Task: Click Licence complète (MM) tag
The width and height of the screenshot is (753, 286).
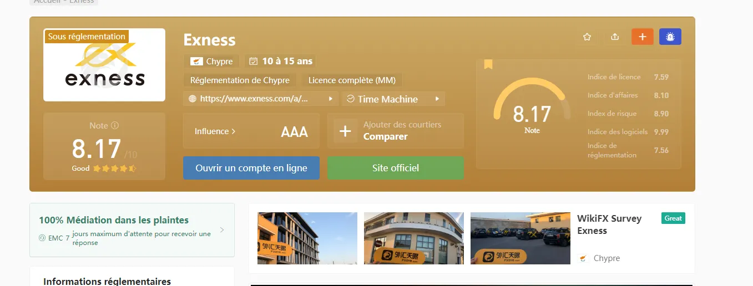Action: pyautogui.click(x=352, y=80)
